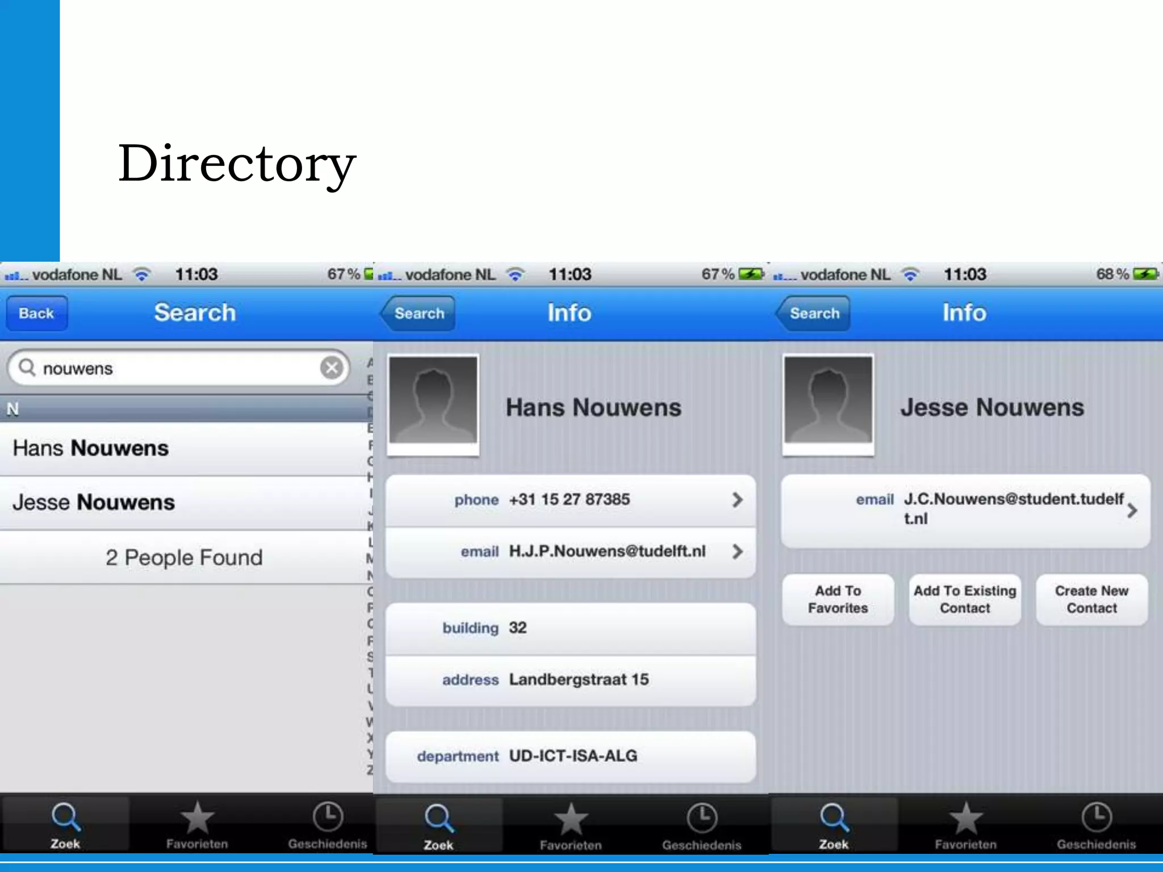Open Favorieten tab in right screen
This screenshot has height=872, width=1163.
(965, 825)
